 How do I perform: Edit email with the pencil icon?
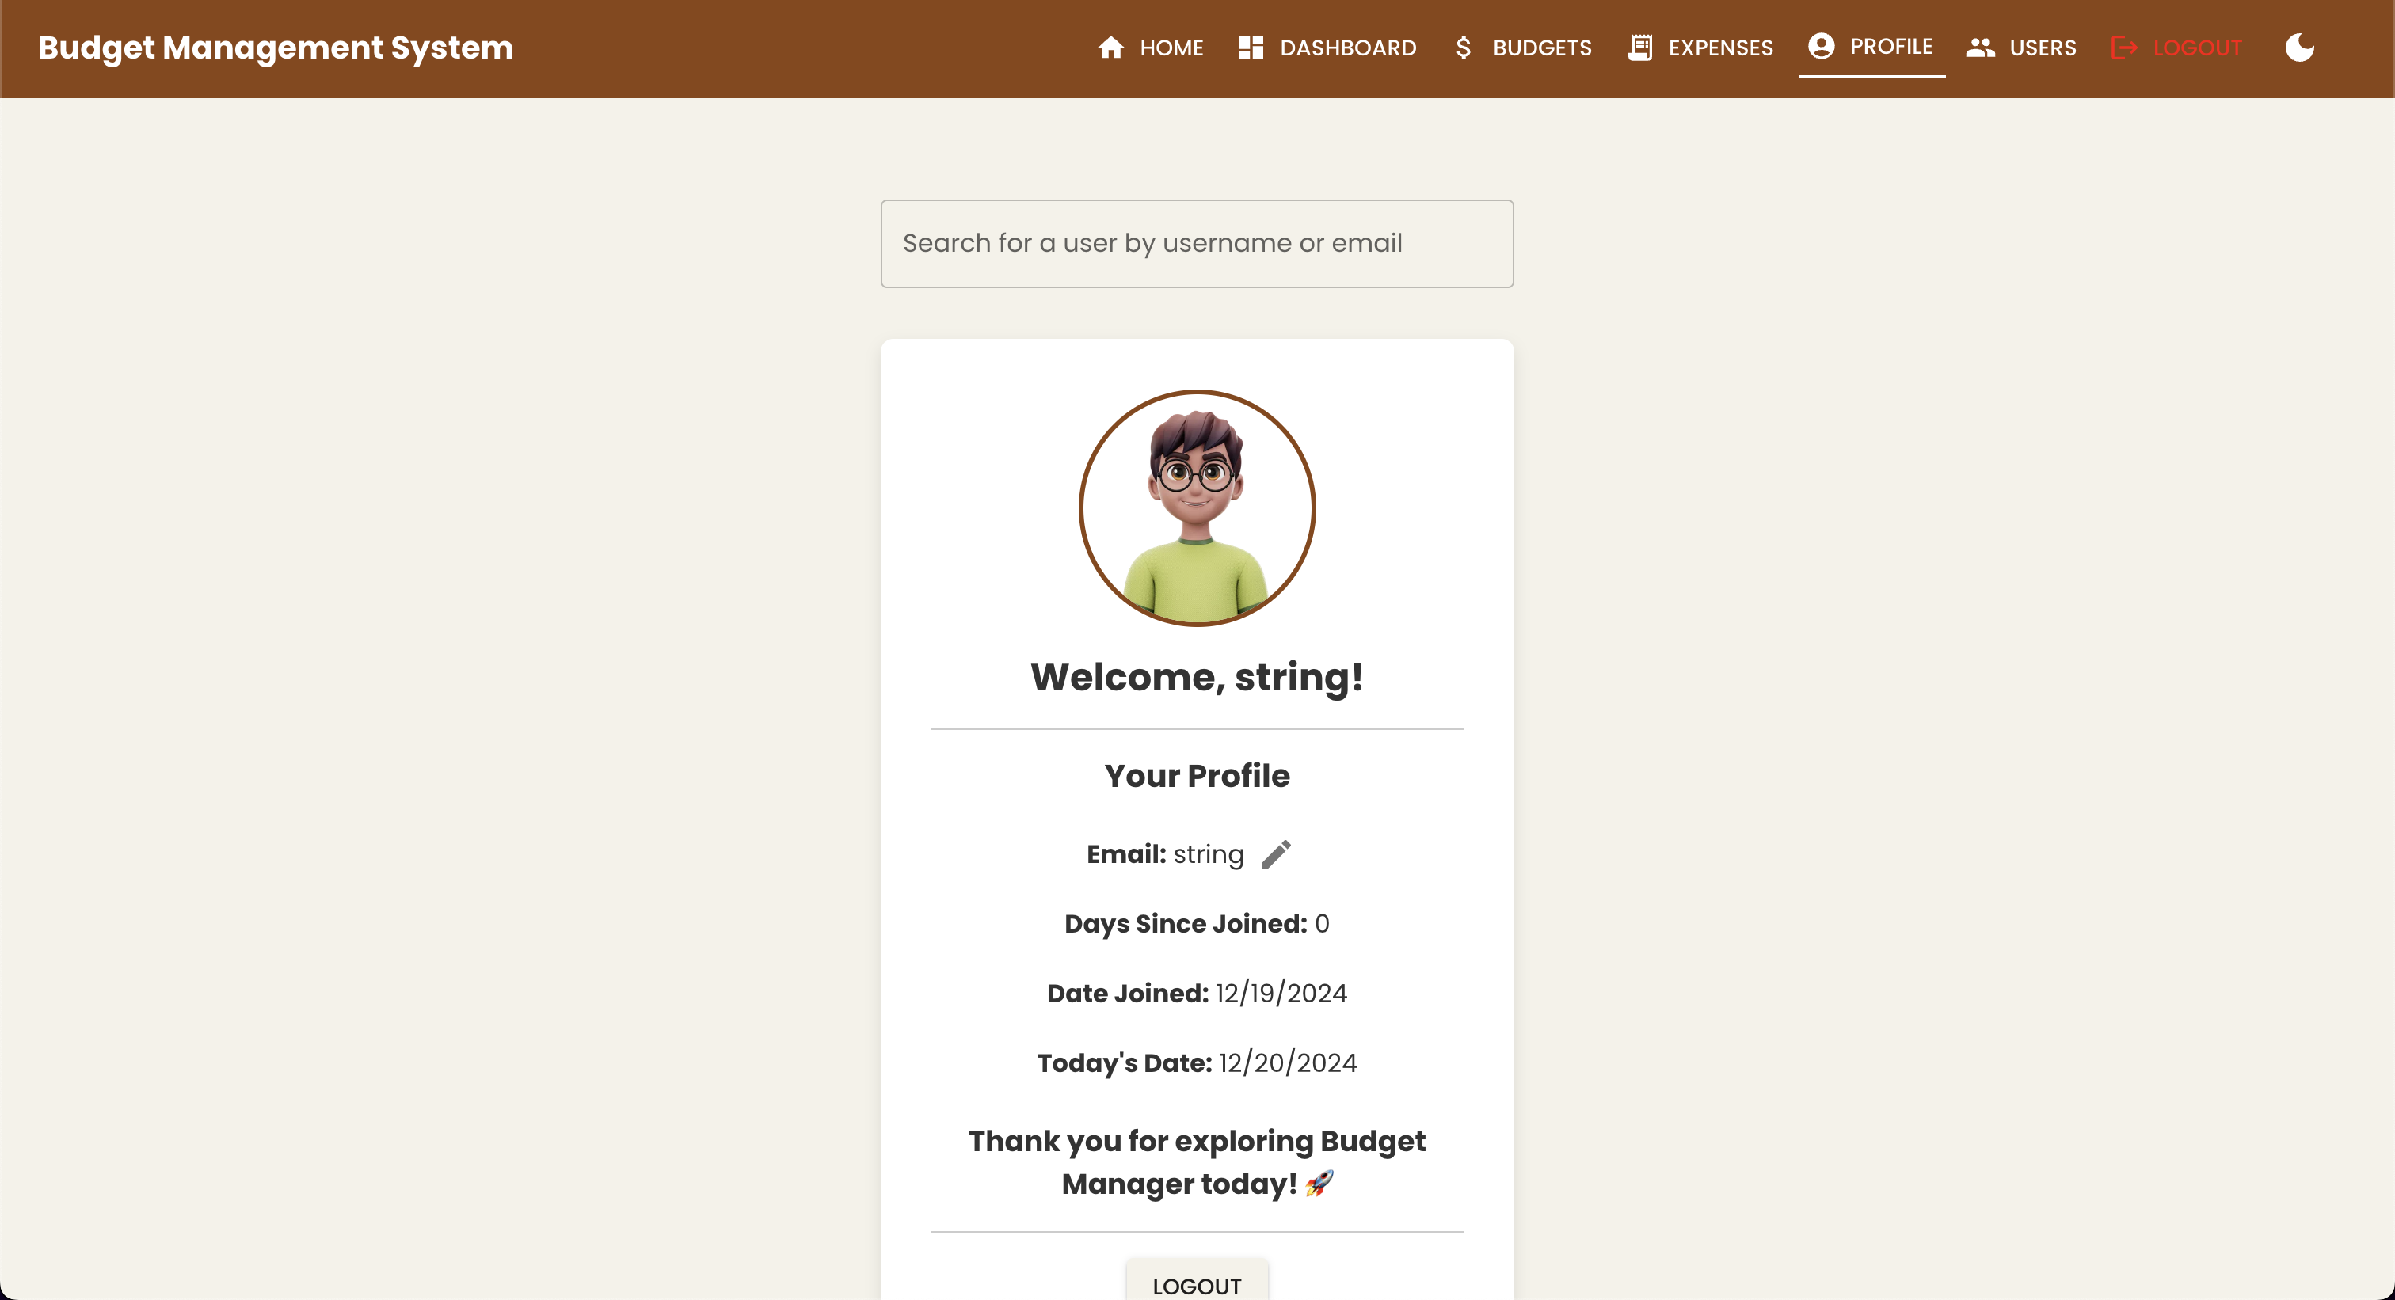(x=1276, y=854)
